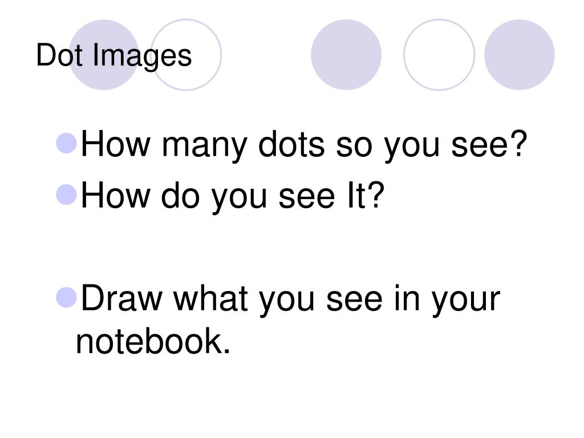
Task: Click the filled circle behind 'Dot'
Action: (x=104, y=55)
